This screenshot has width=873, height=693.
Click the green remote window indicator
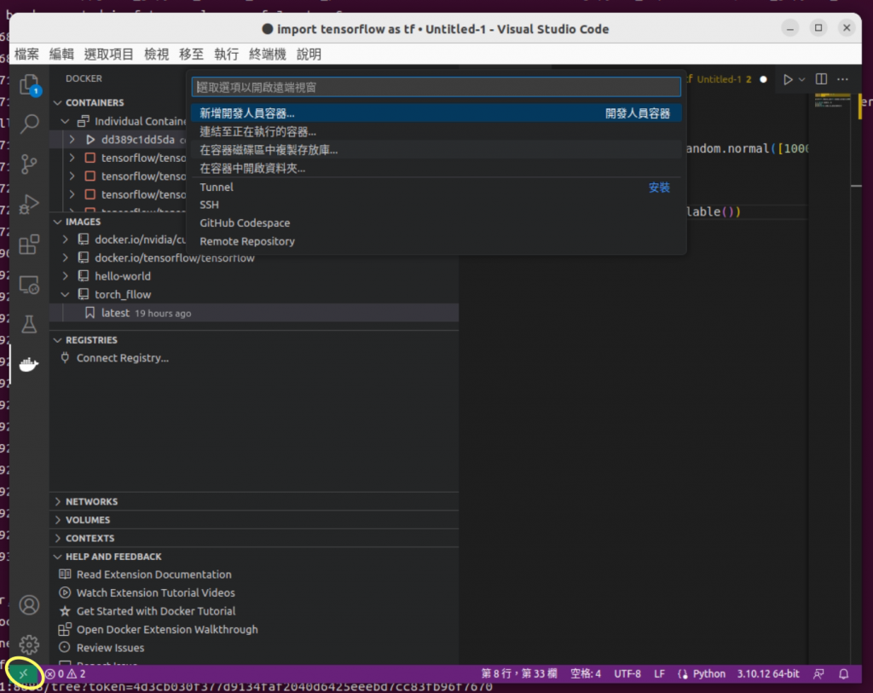(23, 673)
